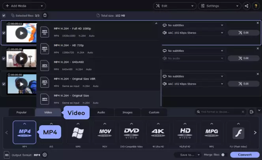Expand first file's AAC 192 Kbps Stereo dropdown

point(193,33)
